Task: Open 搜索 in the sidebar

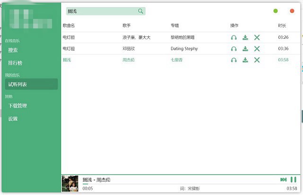Action: (x=13, y=50)
